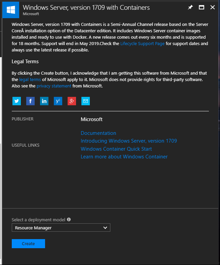This screenshot has height=265, width=220.
Task: Click the Windows logo tile icon
Action: (11, 10)
